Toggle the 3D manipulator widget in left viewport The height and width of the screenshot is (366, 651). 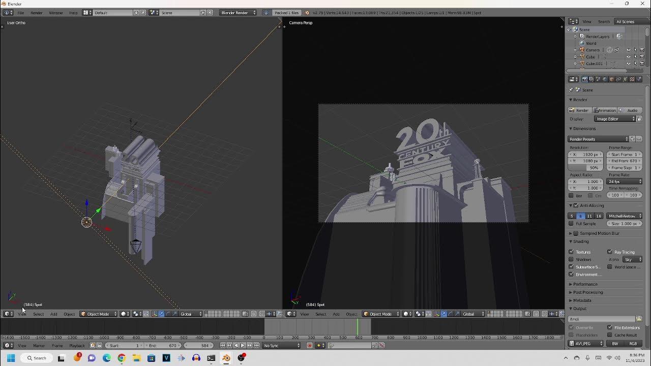(x=155, y=314)
